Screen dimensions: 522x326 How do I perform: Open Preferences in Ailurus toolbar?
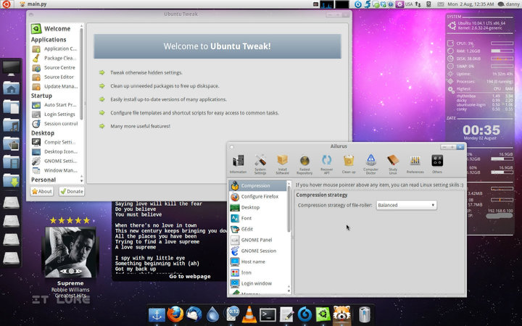click(x=415, y=164)
